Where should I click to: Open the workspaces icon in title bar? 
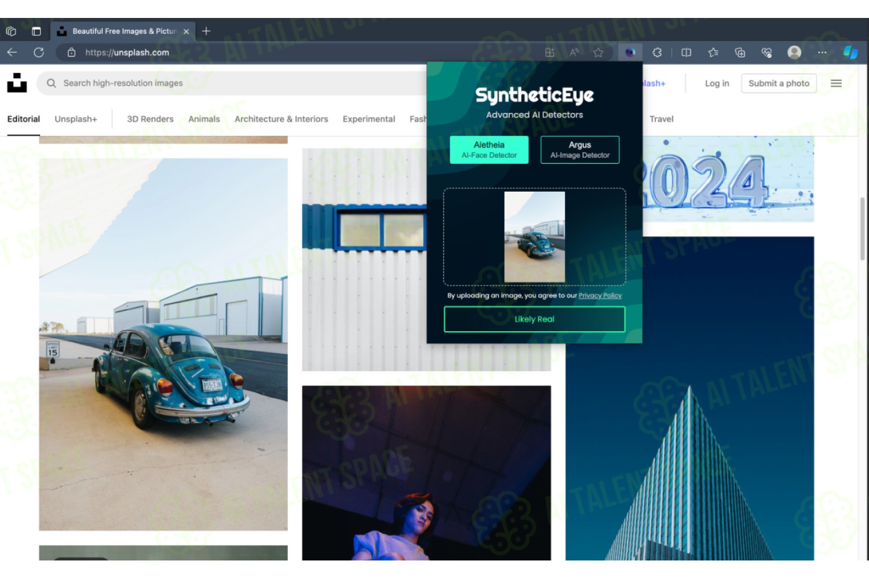click(11, 31)
